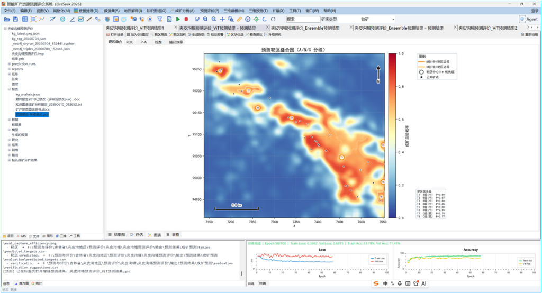Screen dimensions: 542x293
Task: Click the angle measure toolbar icon
Action: [72, 20]
